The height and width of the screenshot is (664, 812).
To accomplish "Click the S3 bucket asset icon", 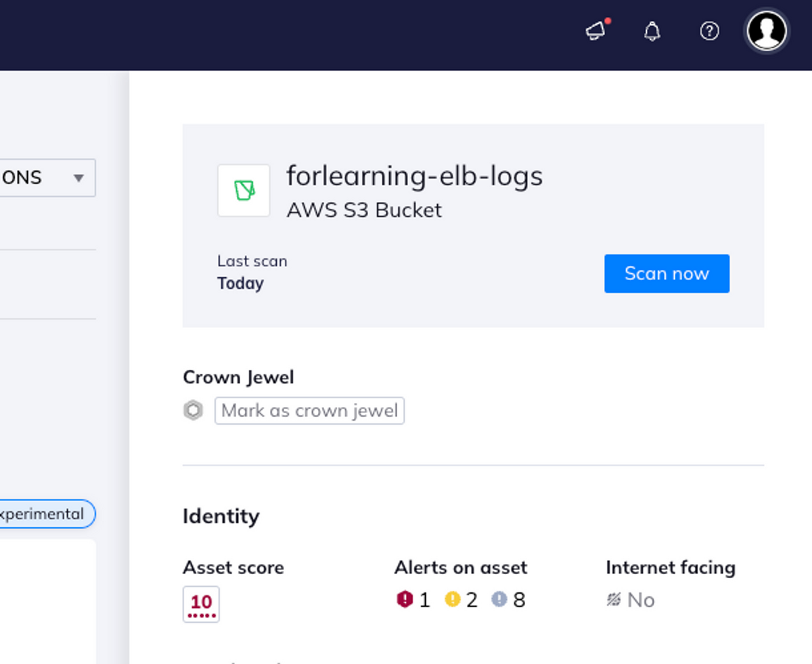I will point(244,190).
